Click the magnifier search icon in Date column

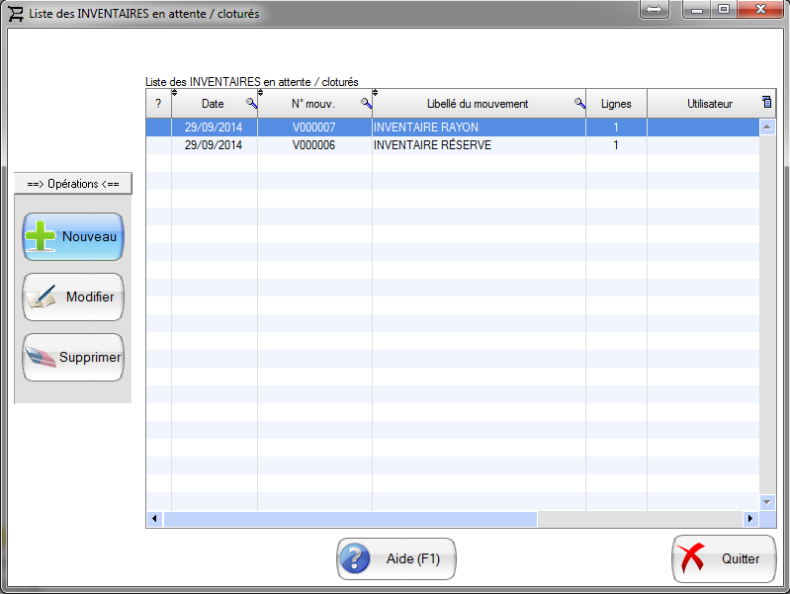coord(251,103)
